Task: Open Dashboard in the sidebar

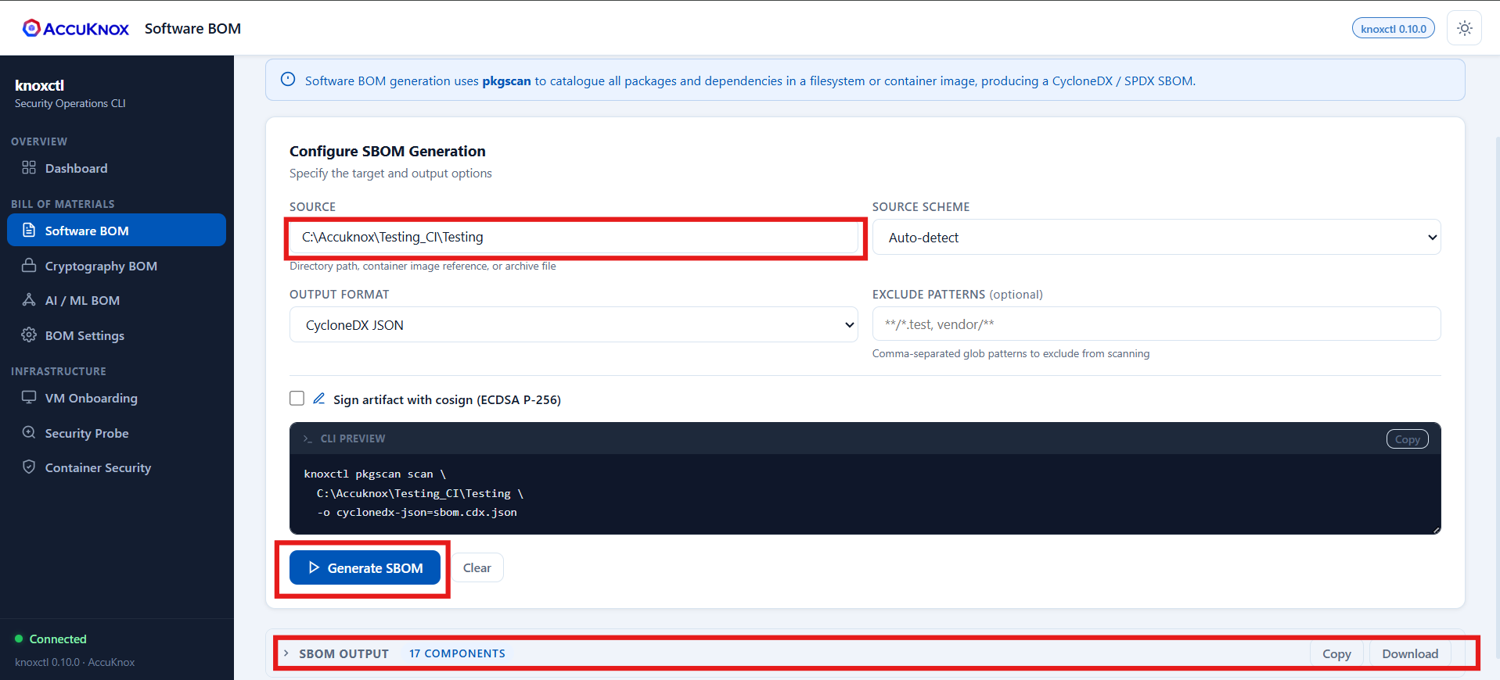Action: pos(117,168)
